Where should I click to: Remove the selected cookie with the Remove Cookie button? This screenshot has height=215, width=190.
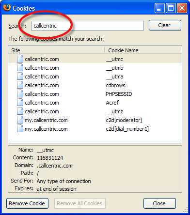pyautogui.click(x=27, y=203)
